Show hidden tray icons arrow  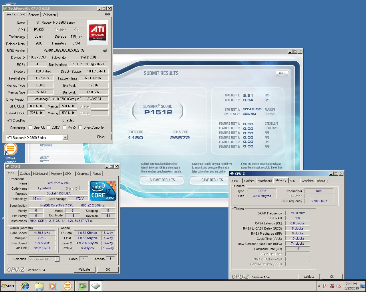[x=319, y=286]
